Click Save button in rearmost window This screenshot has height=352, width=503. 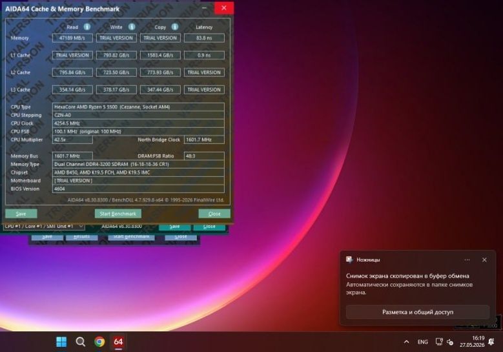pos(47,237)
